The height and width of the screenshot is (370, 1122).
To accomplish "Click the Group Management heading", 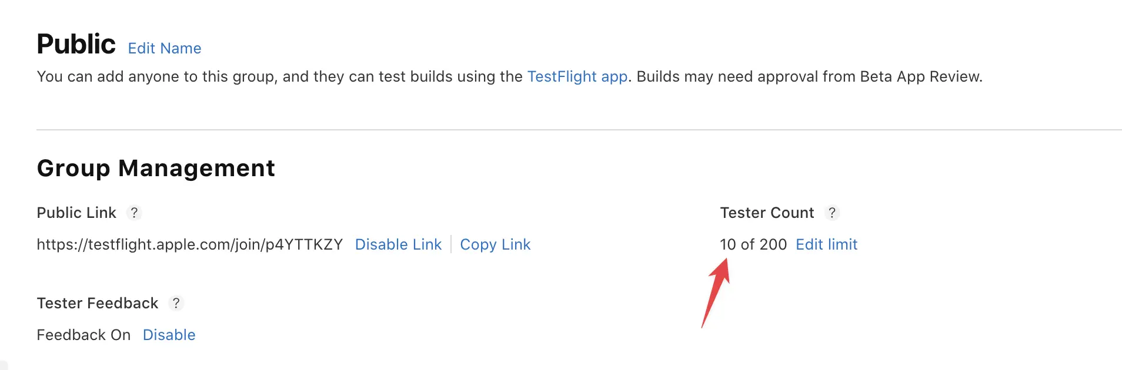I will tap(156, 168).
